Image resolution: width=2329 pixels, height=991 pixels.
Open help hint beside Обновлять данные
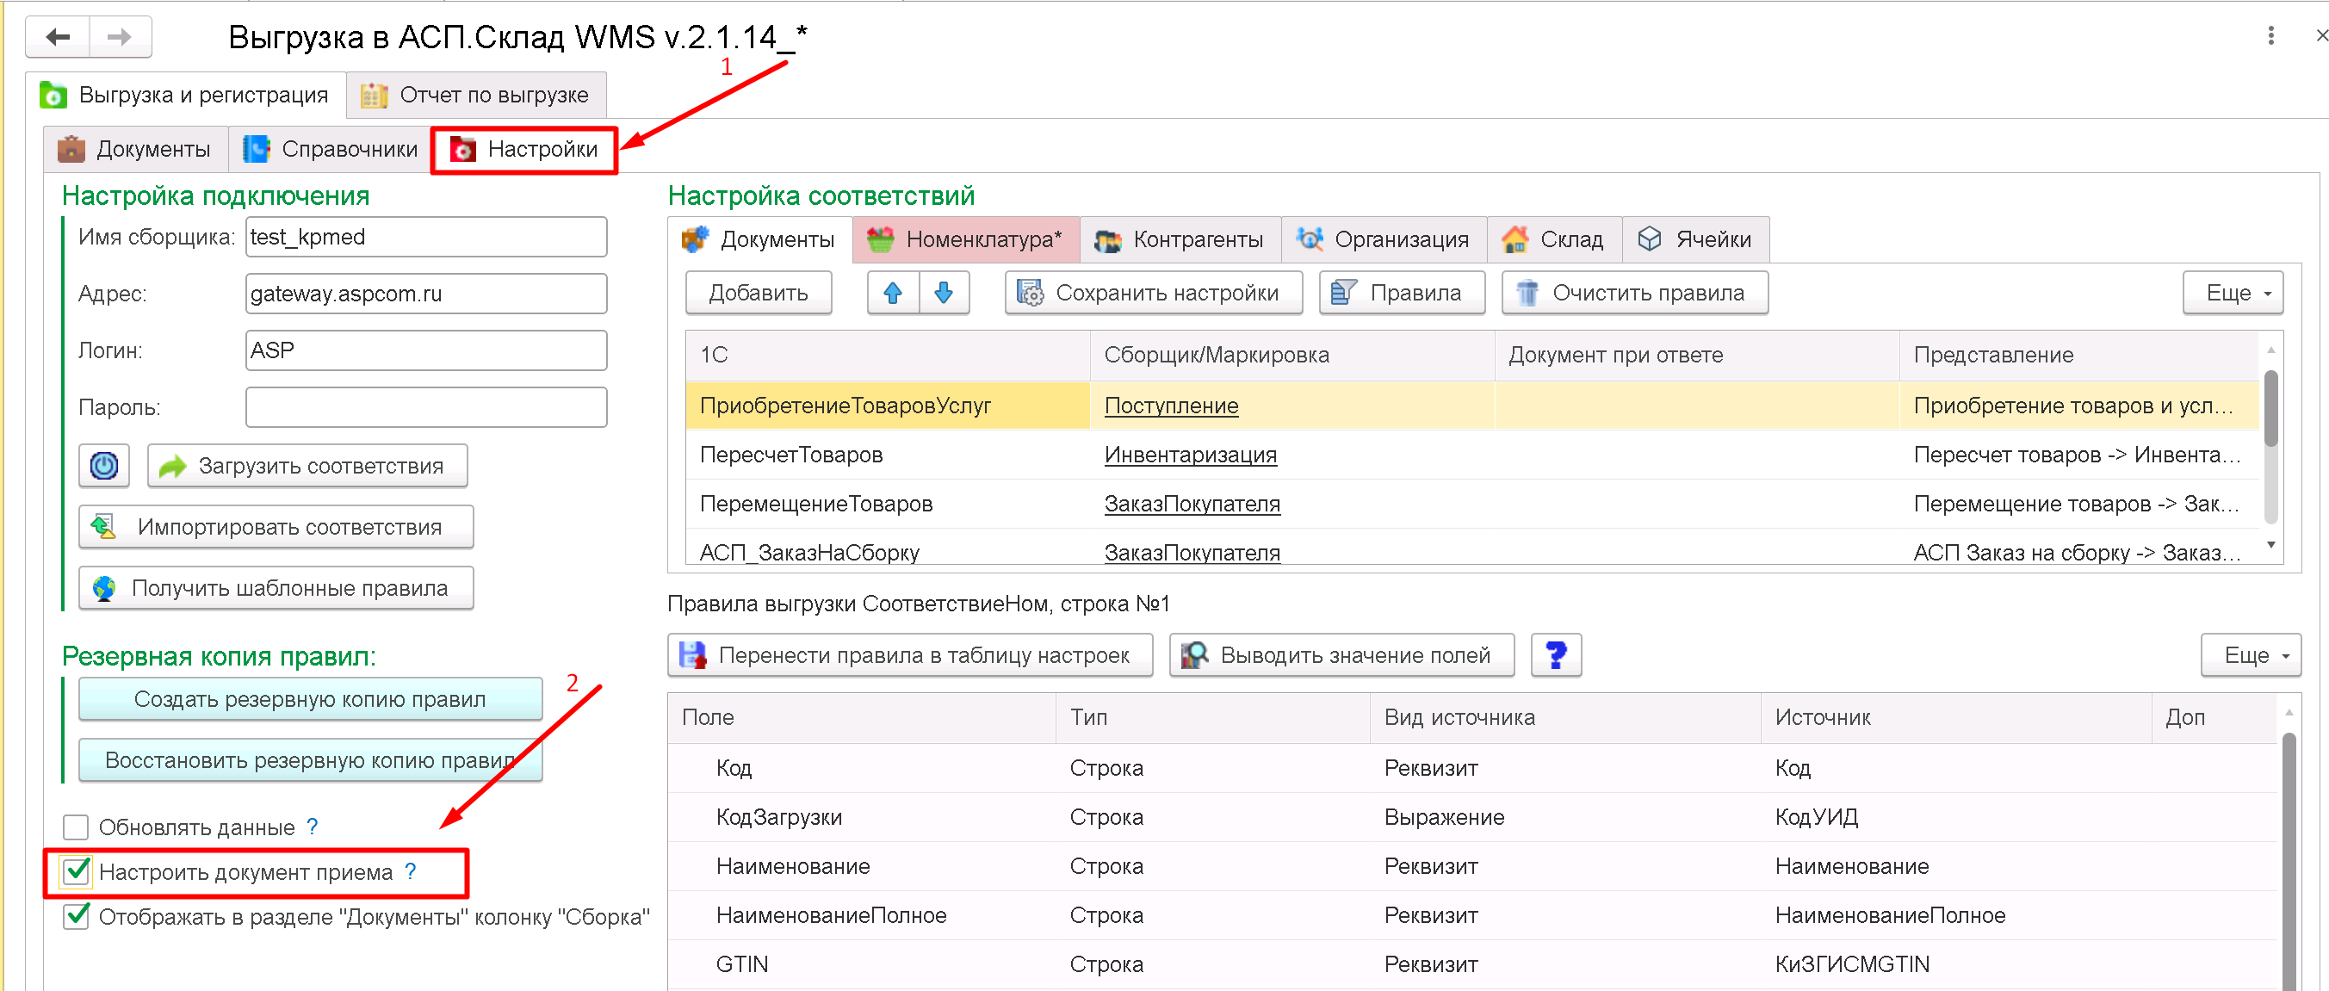click(x=312, y=827)
